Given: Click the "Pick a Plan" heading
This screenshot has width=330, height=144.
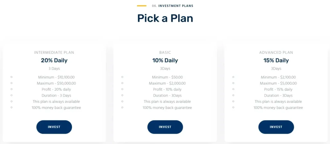Looking at the screenshot, I should pyautogui.click(x=165, y=18).
